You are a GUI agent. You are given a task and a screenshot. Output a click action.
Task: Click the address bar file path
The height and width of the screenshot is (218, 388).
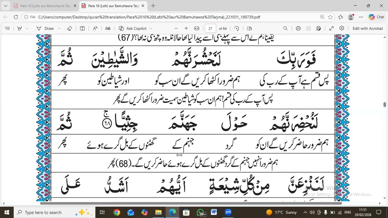click(x=149, y=17)
